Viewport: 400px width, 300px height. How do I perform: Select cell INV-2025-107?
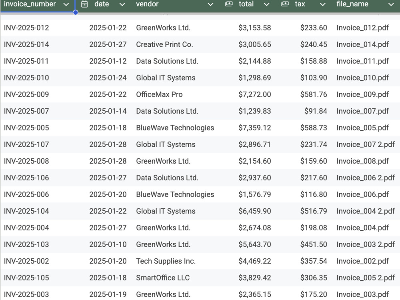pos(26,144)
